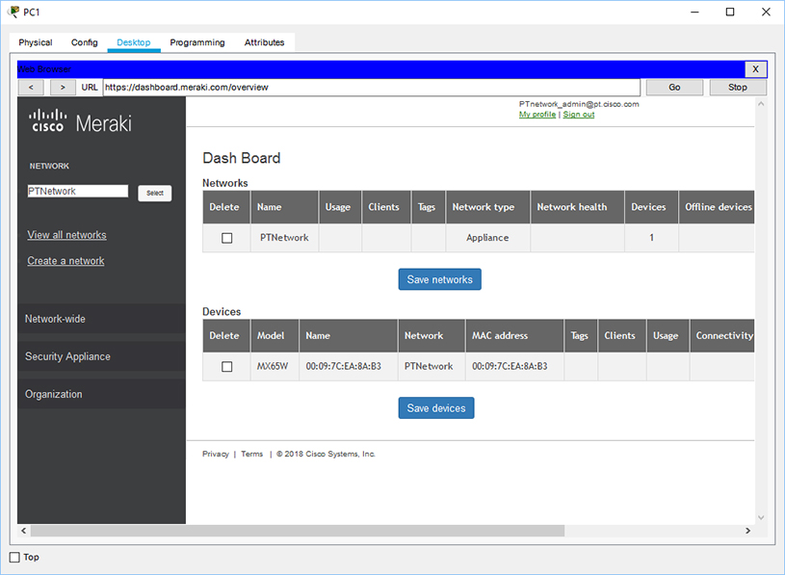
Task: Click the PTNetwork name cell in Networks table
Action: pyautogui.click(x=284, y=238)
